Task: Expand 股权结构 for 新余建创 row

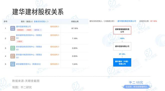Action: [x=54, y=47]
